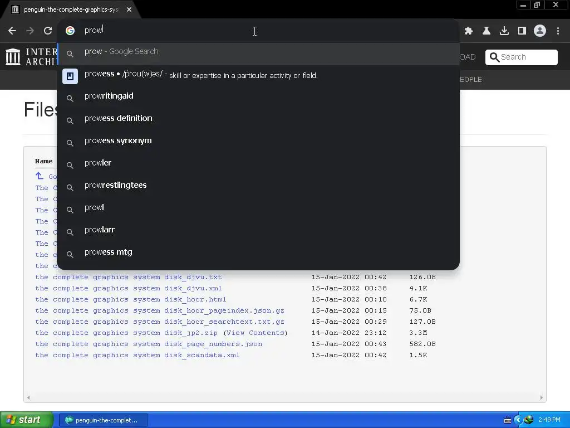Click the dictionary icon beside prowess definition
Screen dimensions: 570x428
[70, 76]
